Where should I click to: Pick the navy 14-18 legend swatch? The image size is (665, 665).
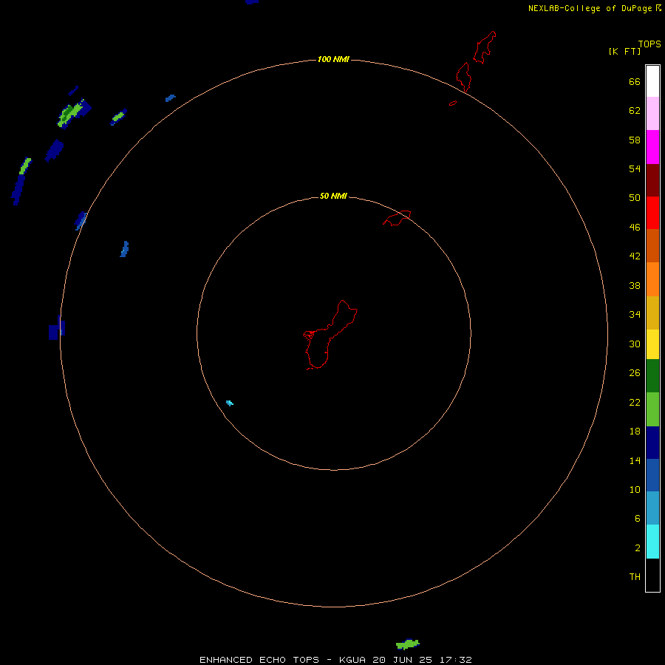click(x=652, y=443)
